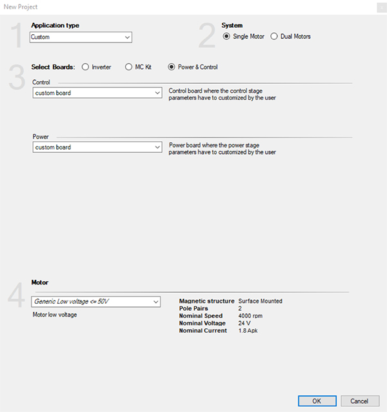Screen dimensions: 387x412
Task: Click the Power board description text
Action: (222, 149)
